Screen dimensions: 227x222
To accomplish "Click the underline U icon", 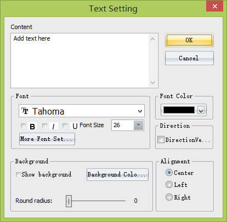I will (75, 126).
